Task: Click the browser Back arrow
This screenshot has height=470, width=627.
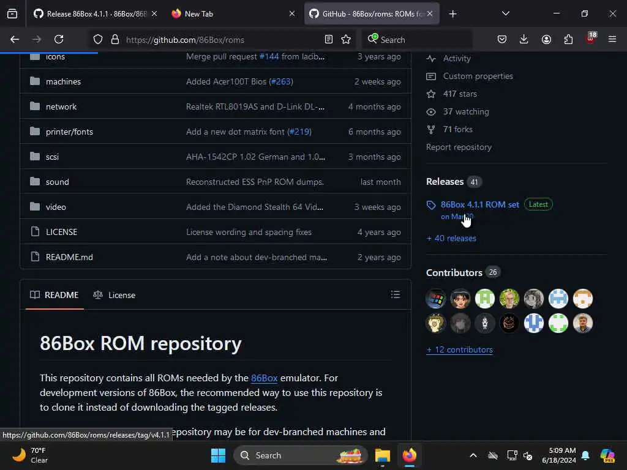Action: 15,39
